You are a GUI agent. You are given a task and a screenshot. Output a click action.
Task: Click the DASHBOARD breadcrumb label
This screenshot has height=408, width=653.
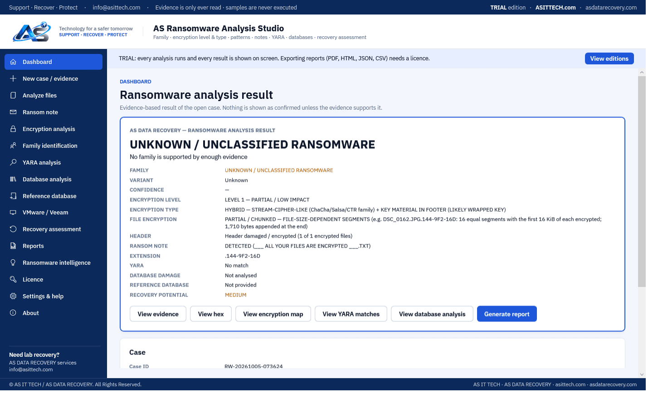pyautogui.click(x=136, y=82)
